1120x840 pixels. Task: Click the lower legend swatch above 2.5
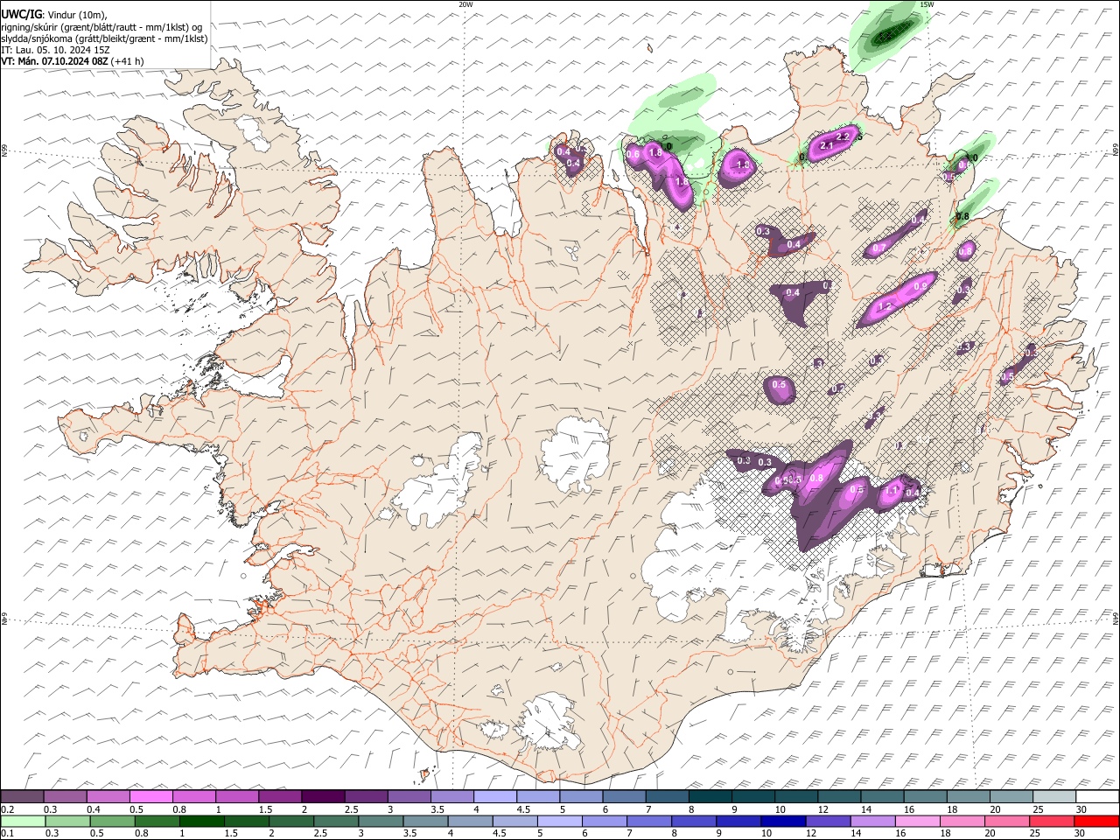[335, 822]
